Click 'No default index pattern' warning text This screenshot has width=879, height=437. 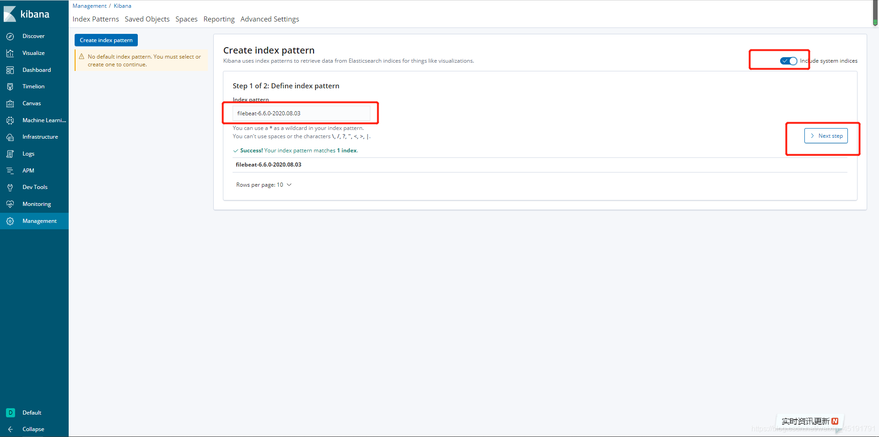144,61
